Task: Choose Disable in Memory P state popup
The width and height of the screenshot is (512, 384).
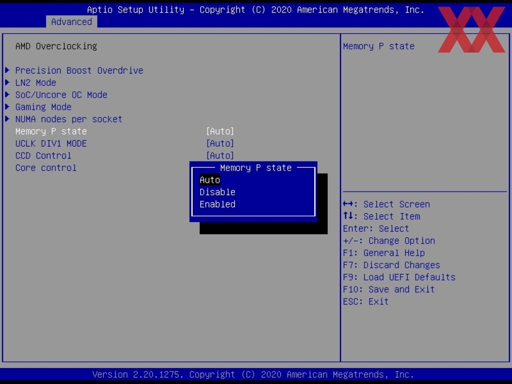Action: [218, 192]
